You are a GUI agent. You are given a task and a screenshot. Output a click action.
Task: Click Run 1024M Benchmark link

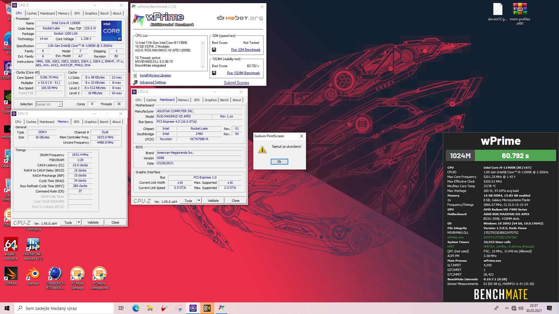pyautogui.click(x=243, y=73)
